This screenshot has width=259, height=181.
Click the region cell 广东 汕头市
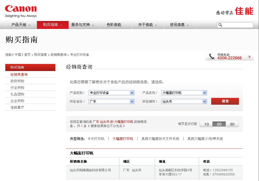click(132, 170)
